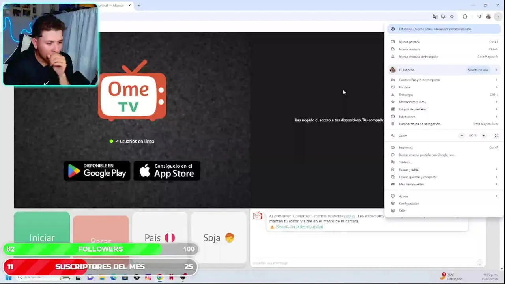Open the País country selector
The image size is (505, 284).
160,237
